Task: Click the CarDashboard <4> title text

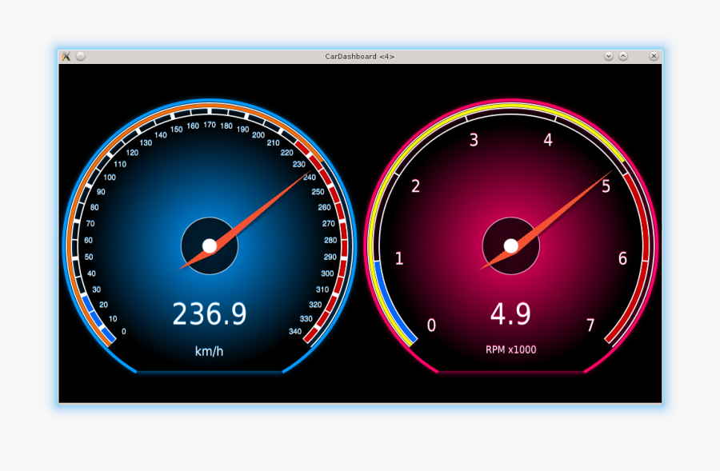Action: tap(359, 57)
